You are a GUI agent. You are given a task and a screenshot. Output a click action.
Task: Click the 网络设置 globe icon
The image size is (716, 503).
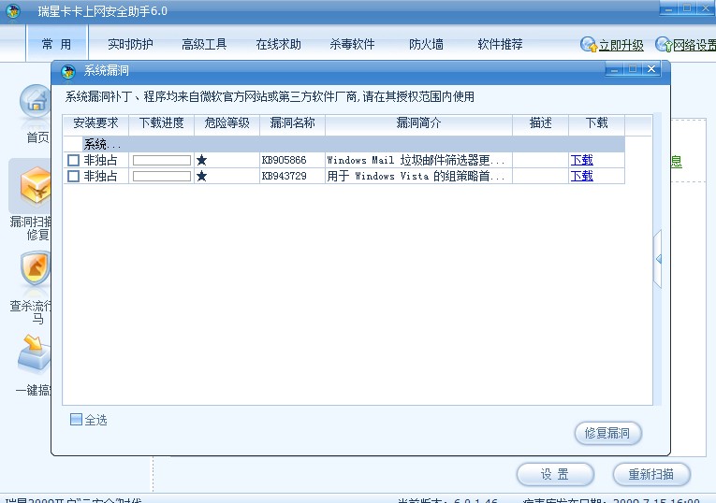664,45
